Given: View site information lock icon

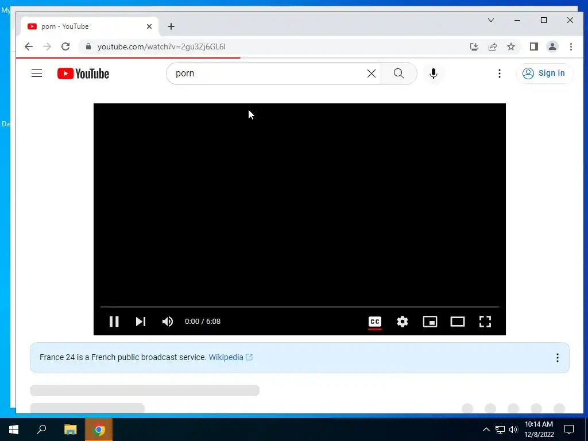Looking at the screenshot, I should (x=88, y=47).
